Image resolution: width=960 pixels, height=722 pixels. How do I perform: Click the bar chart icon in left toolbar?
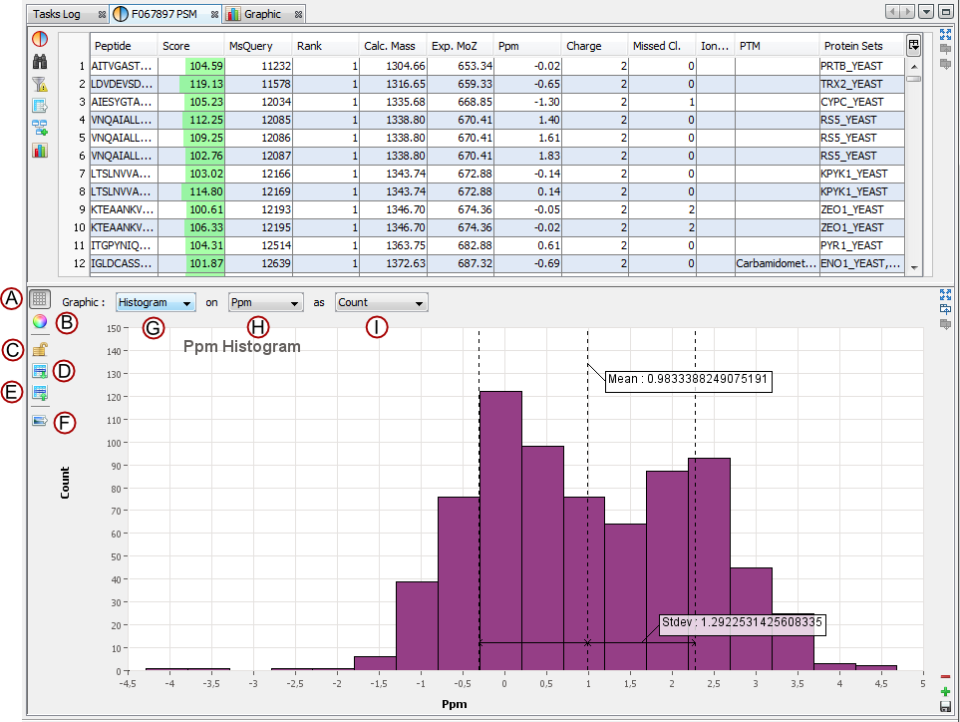tap(40, 151)
